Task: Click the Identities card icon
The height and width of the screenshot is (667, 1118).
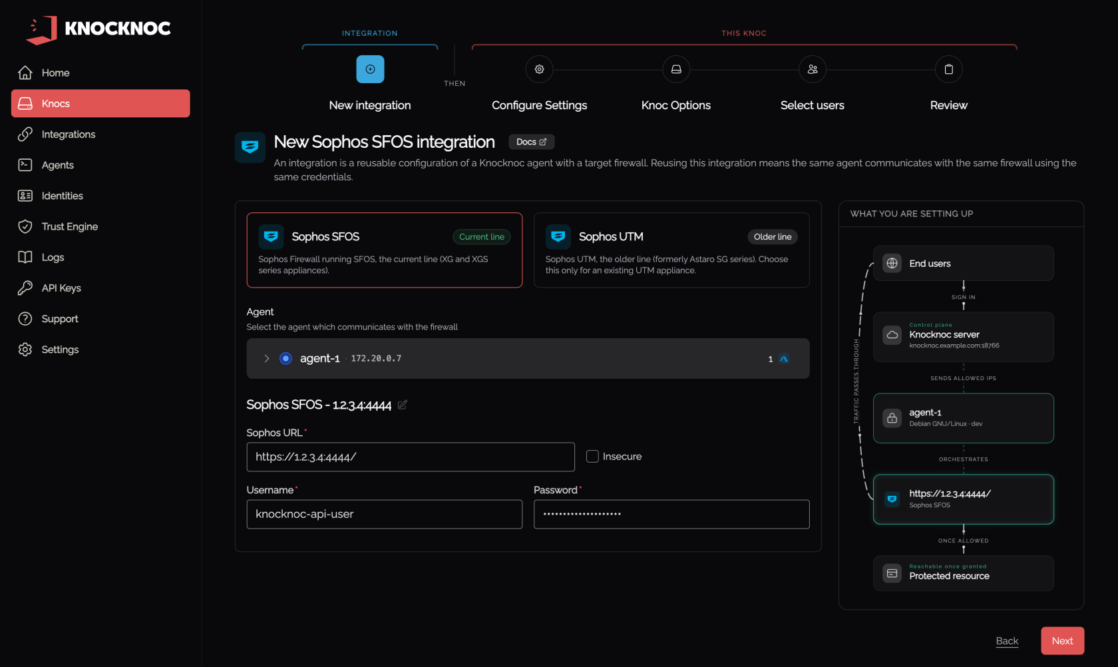Action: coord(25,196)
